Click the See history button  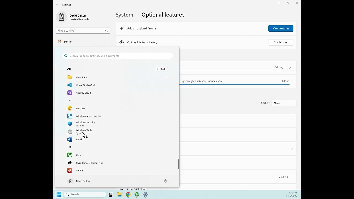[x=281, y=42]
